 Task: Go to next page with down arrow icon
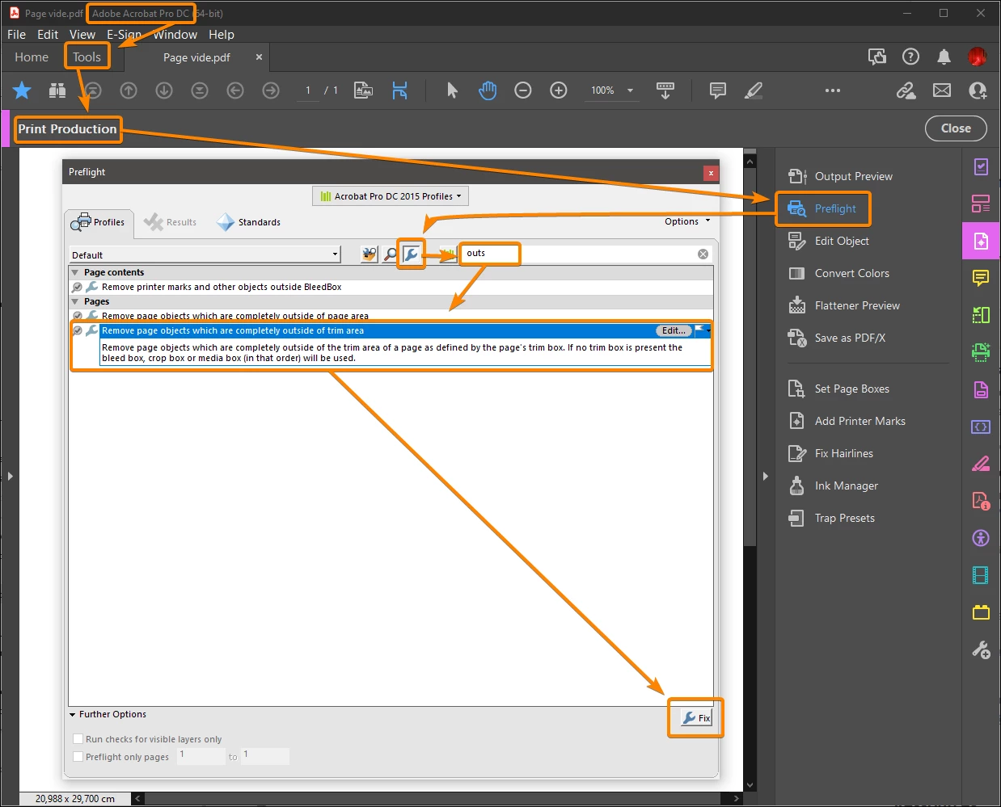164,90
